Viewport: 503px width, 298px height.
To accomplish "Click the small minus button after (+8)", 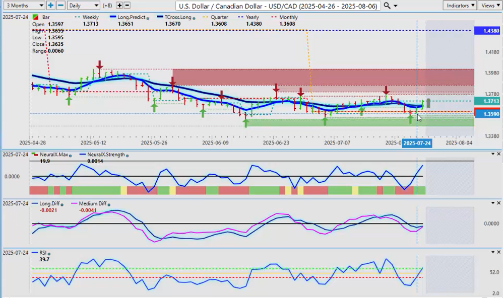I will pyautogui.click(x=127, y=5).
